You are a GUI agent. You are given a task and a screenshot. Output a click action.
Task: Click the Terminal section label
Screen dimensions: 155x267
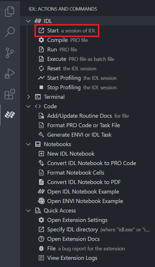pyautogui.click(x=54, y=97)
